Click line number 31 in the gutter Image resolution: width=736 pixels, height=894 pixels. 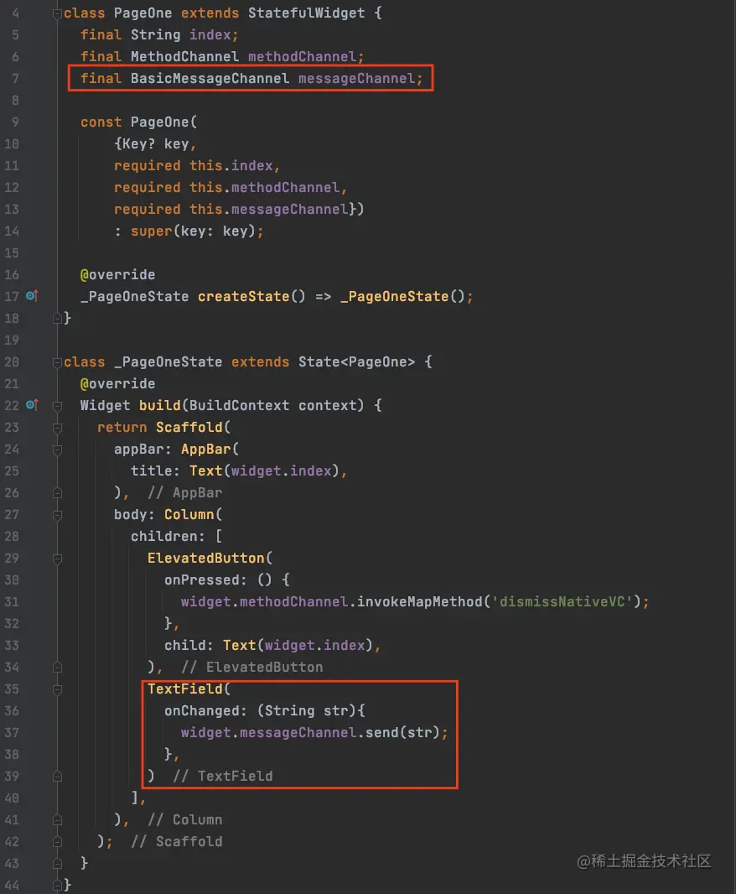[12, 601]
